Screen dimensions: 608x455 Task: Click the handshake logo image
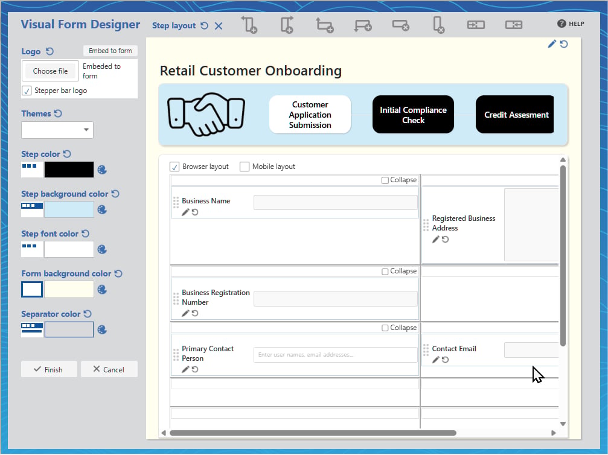(x=206, y=115)
